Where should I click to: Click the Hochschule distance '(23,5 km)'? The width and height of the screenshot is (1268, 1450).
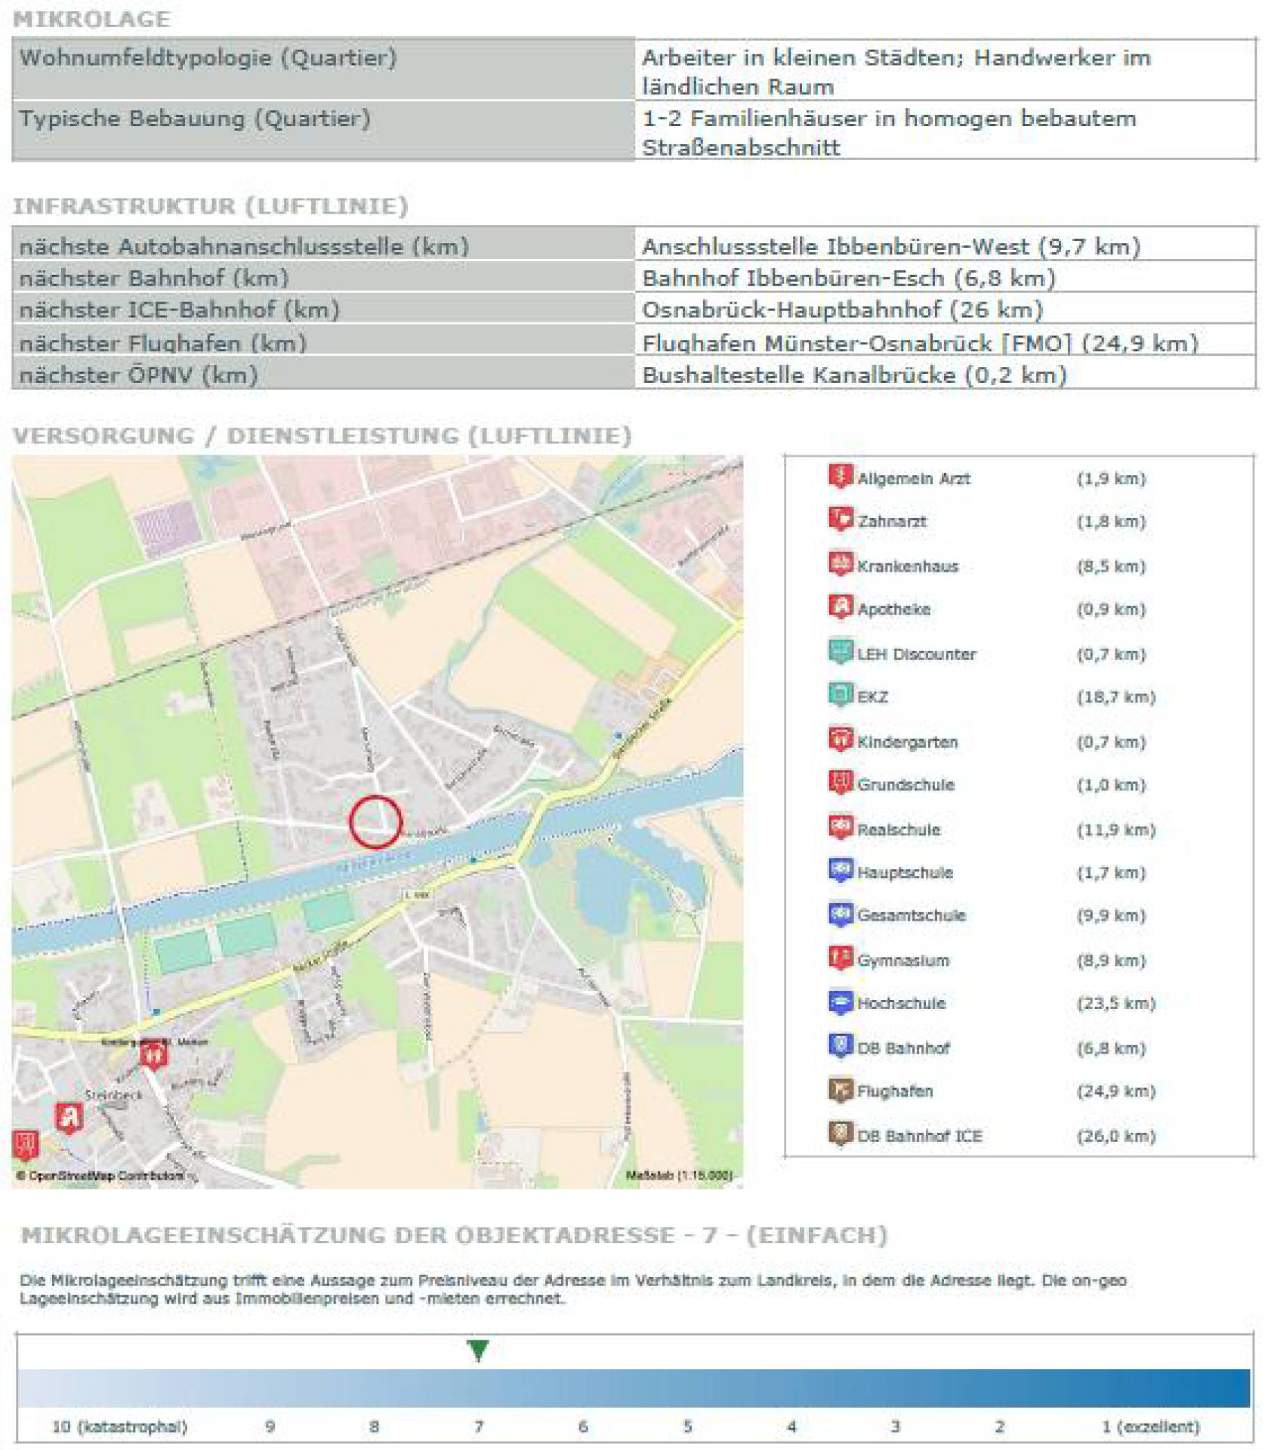1115,1003
